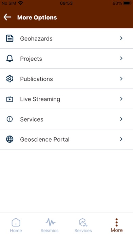Open the Seismics waveform tab
The image size is (133, 237).
pos(50,225)
